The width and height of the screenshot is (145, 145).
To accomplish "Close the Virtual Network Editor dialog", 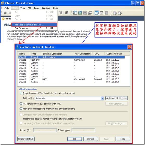I will (129, 47).
